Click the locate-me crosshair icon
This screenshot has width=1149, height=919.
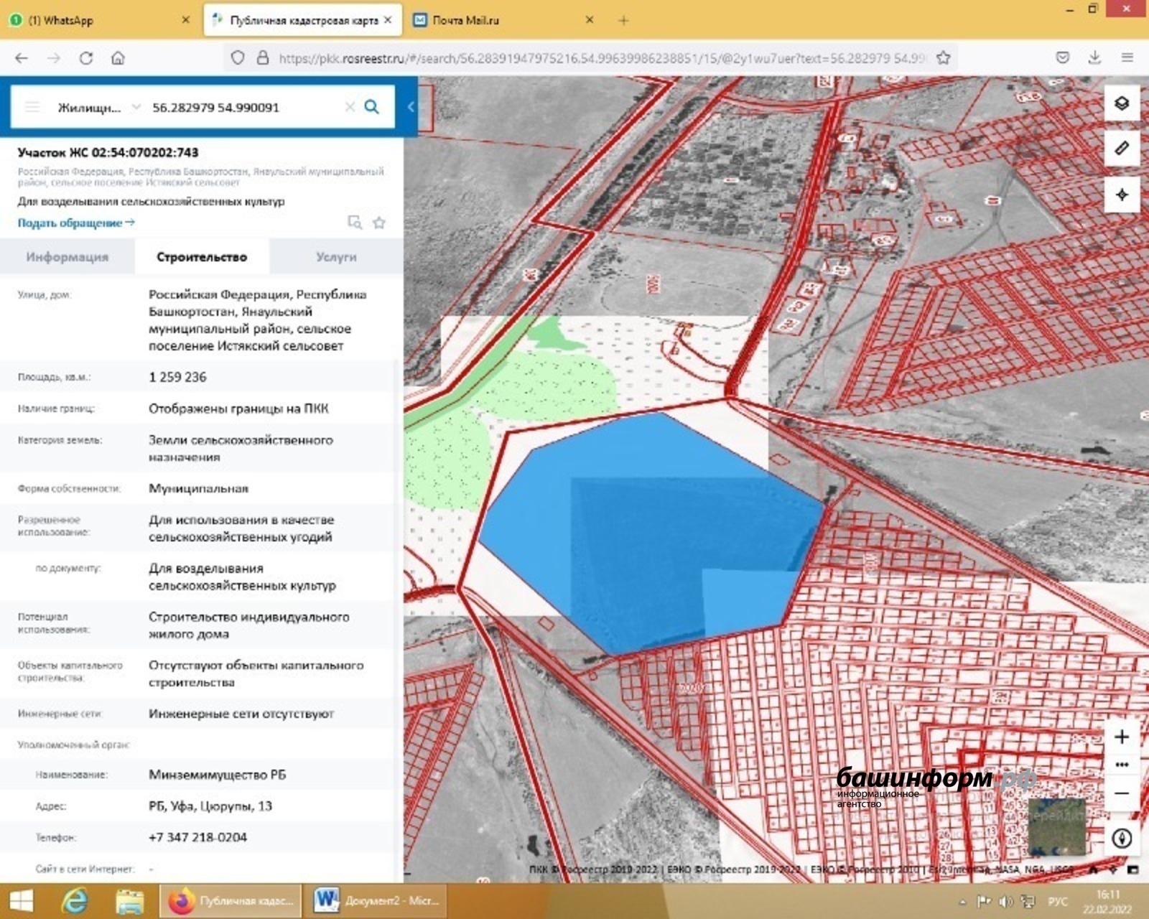point(1121,195)
